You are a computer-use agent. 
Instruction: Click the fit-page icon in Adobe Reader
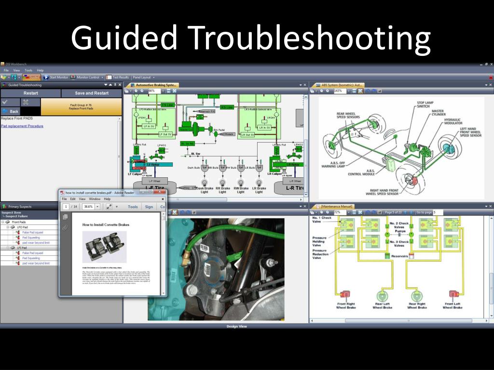click(109, 207)
